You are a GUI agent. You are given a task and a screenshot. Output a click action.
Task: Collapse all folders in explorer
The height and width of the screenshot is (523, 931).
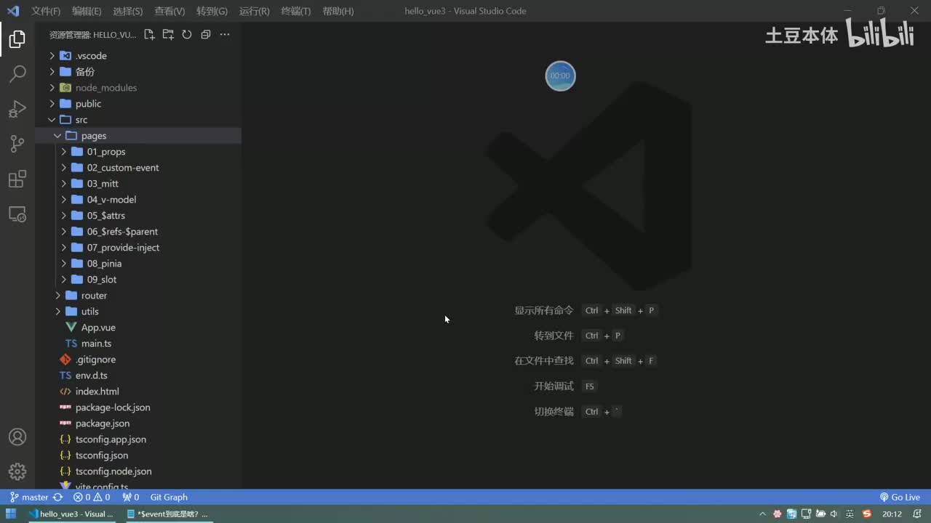point(206,35)
